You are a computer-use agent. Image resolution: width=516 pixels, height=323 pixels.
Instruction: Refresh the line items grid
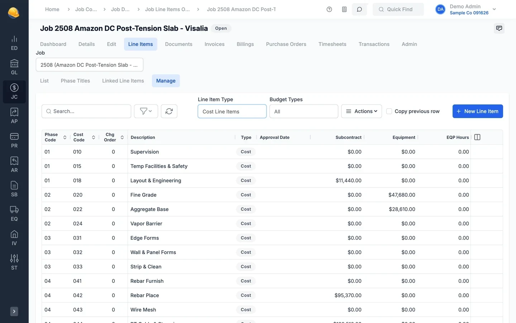pyautogui.click(x=169, y=111)
